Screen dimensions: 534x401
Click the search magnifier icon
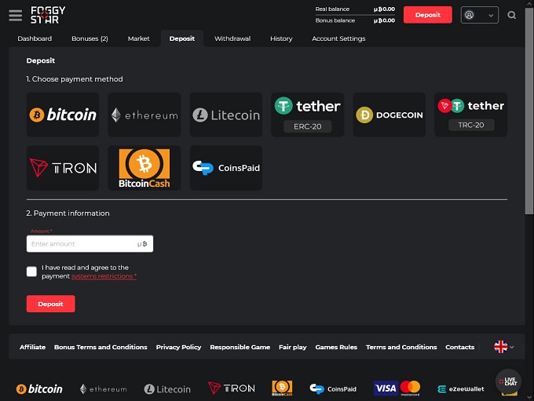tap(512, 15)
